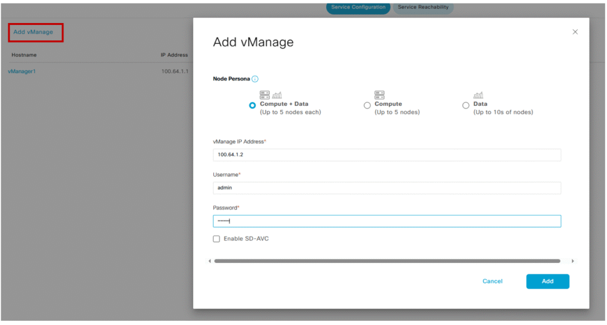
Task: Pick the Data node persona radio button
Action: click(466, 105)
